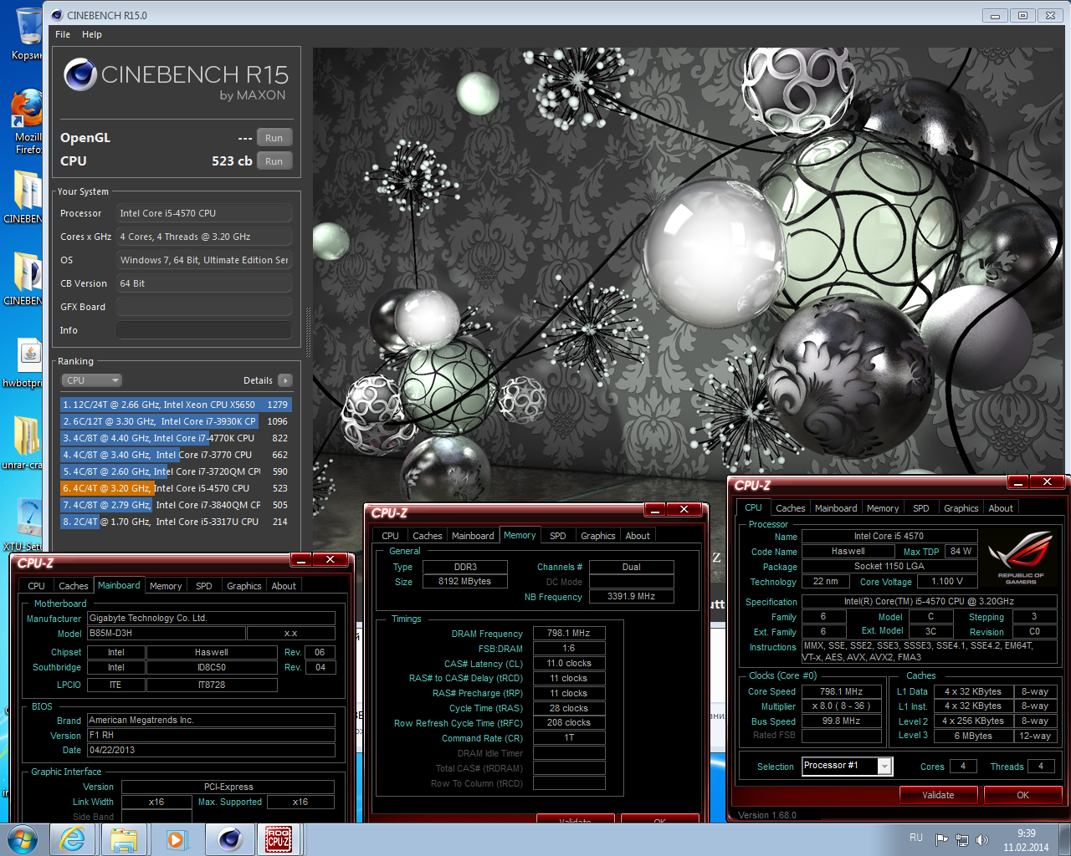Open the volume speaker tray icon
The height and width of the screenshot is (856, 1071).
coord(982,839)
